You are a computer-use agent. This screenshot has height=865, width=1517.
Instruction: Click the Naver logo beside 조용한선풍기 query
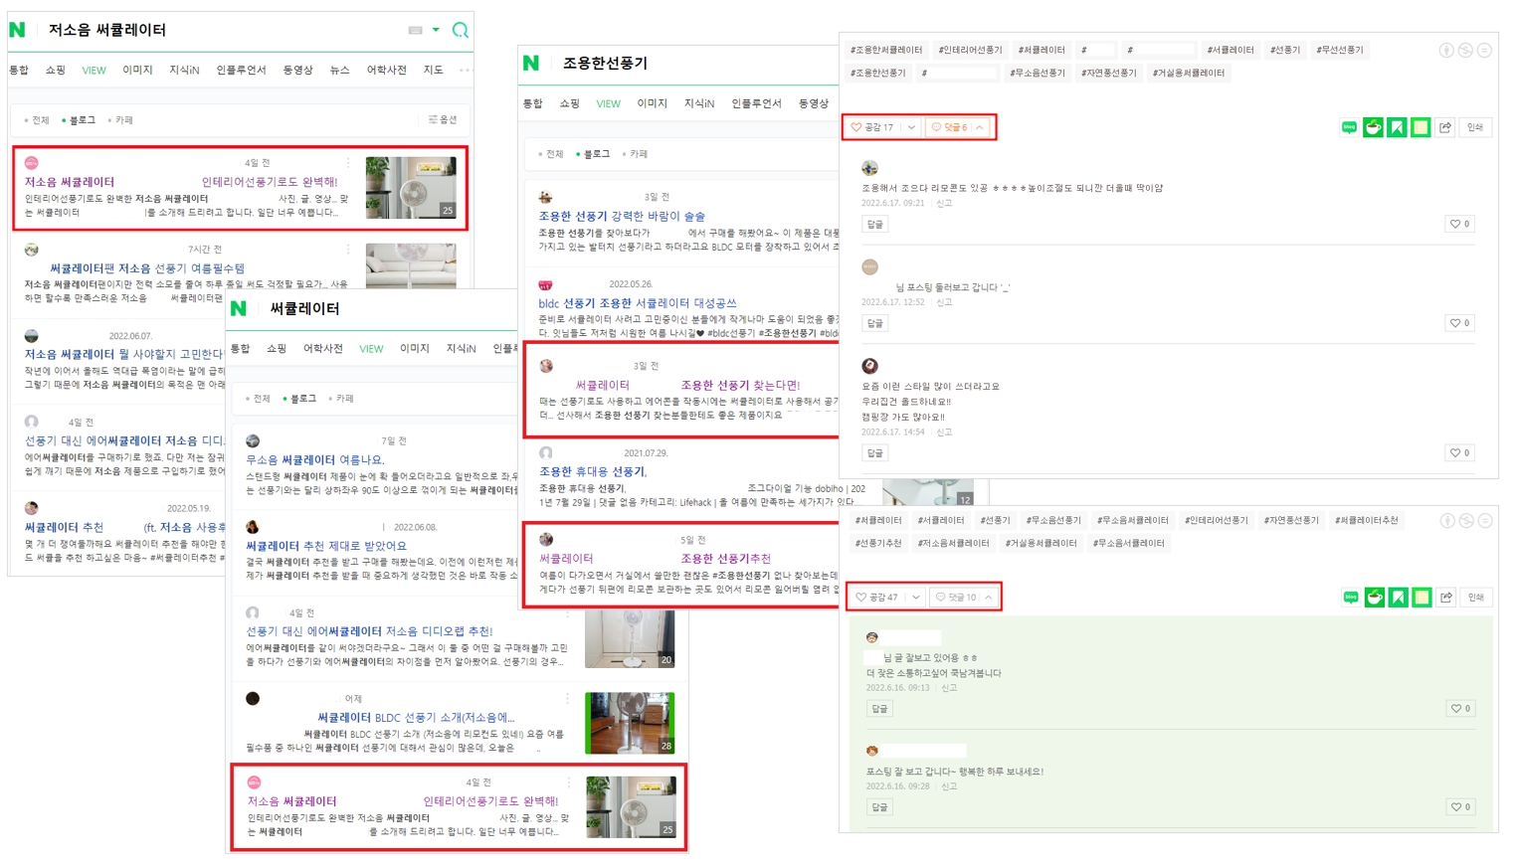531,63
